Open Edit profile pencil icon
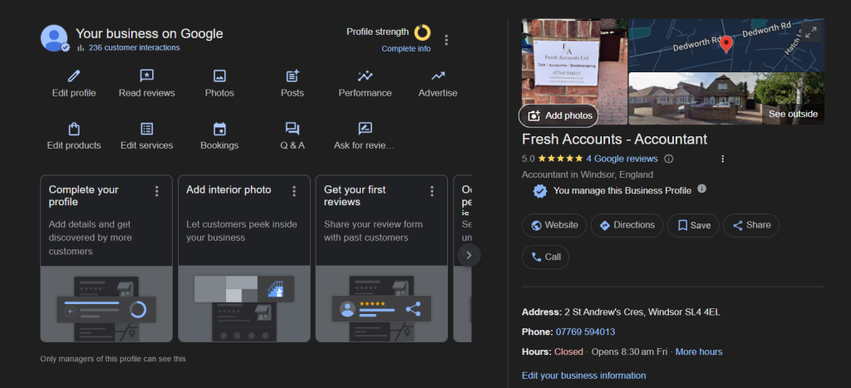 tap(74, 76)
